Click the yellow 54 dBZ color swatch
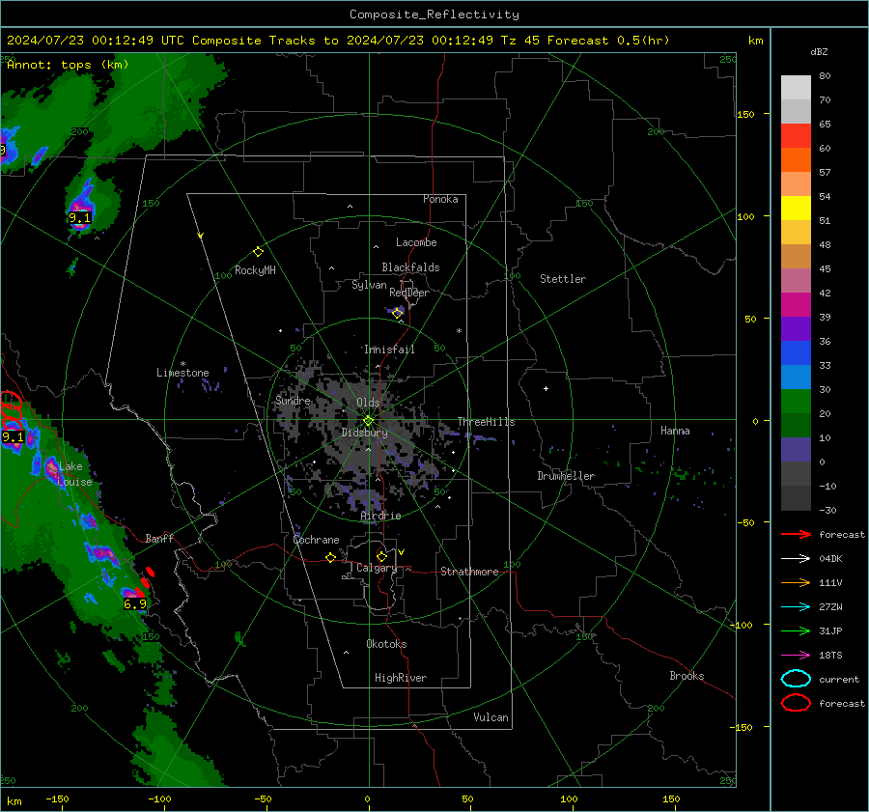Screen dimensions: 869x812 tap(796, 208)
